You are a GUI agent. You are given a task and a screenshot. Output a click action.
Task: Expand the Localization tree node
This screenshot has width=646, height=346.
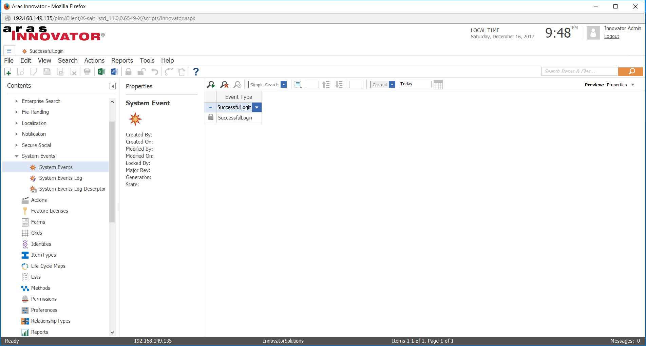point(16,123)
